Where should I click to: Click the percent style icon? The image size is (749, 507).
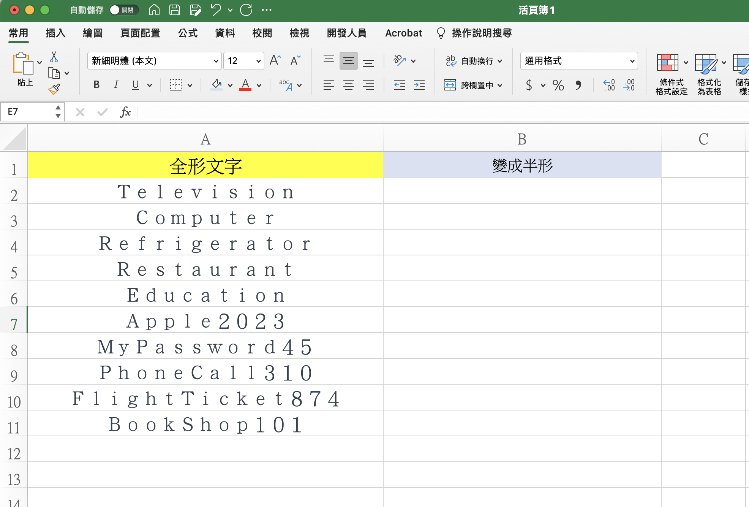coord(558,85)
